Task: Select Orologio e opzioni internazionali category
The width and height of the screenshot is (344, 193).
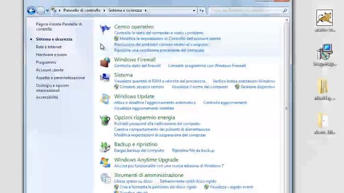Action: [x=52, y=88]
